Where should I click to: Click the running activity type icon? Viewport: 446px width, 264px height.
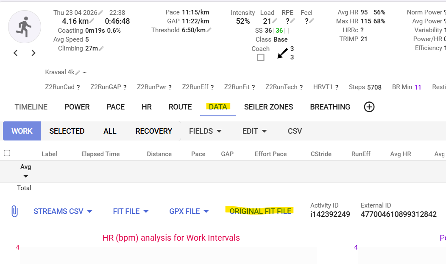25,27
